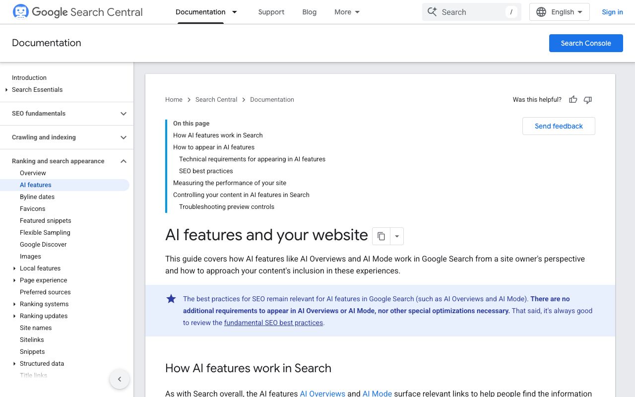Give thumbs up for helpful page

point(573,100)
